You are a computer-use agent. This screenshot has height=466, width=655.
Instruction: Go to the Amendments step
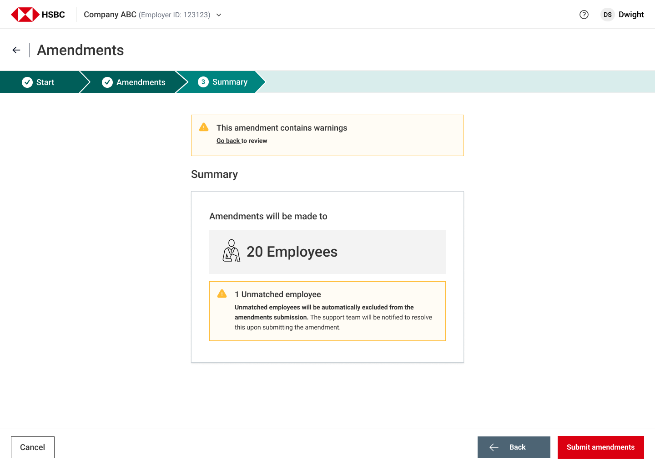[x=134, y=82]
